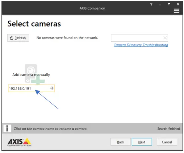The image size is (184, 153).
Task: Go to the previous step with Back
Action: coord(120,142)
